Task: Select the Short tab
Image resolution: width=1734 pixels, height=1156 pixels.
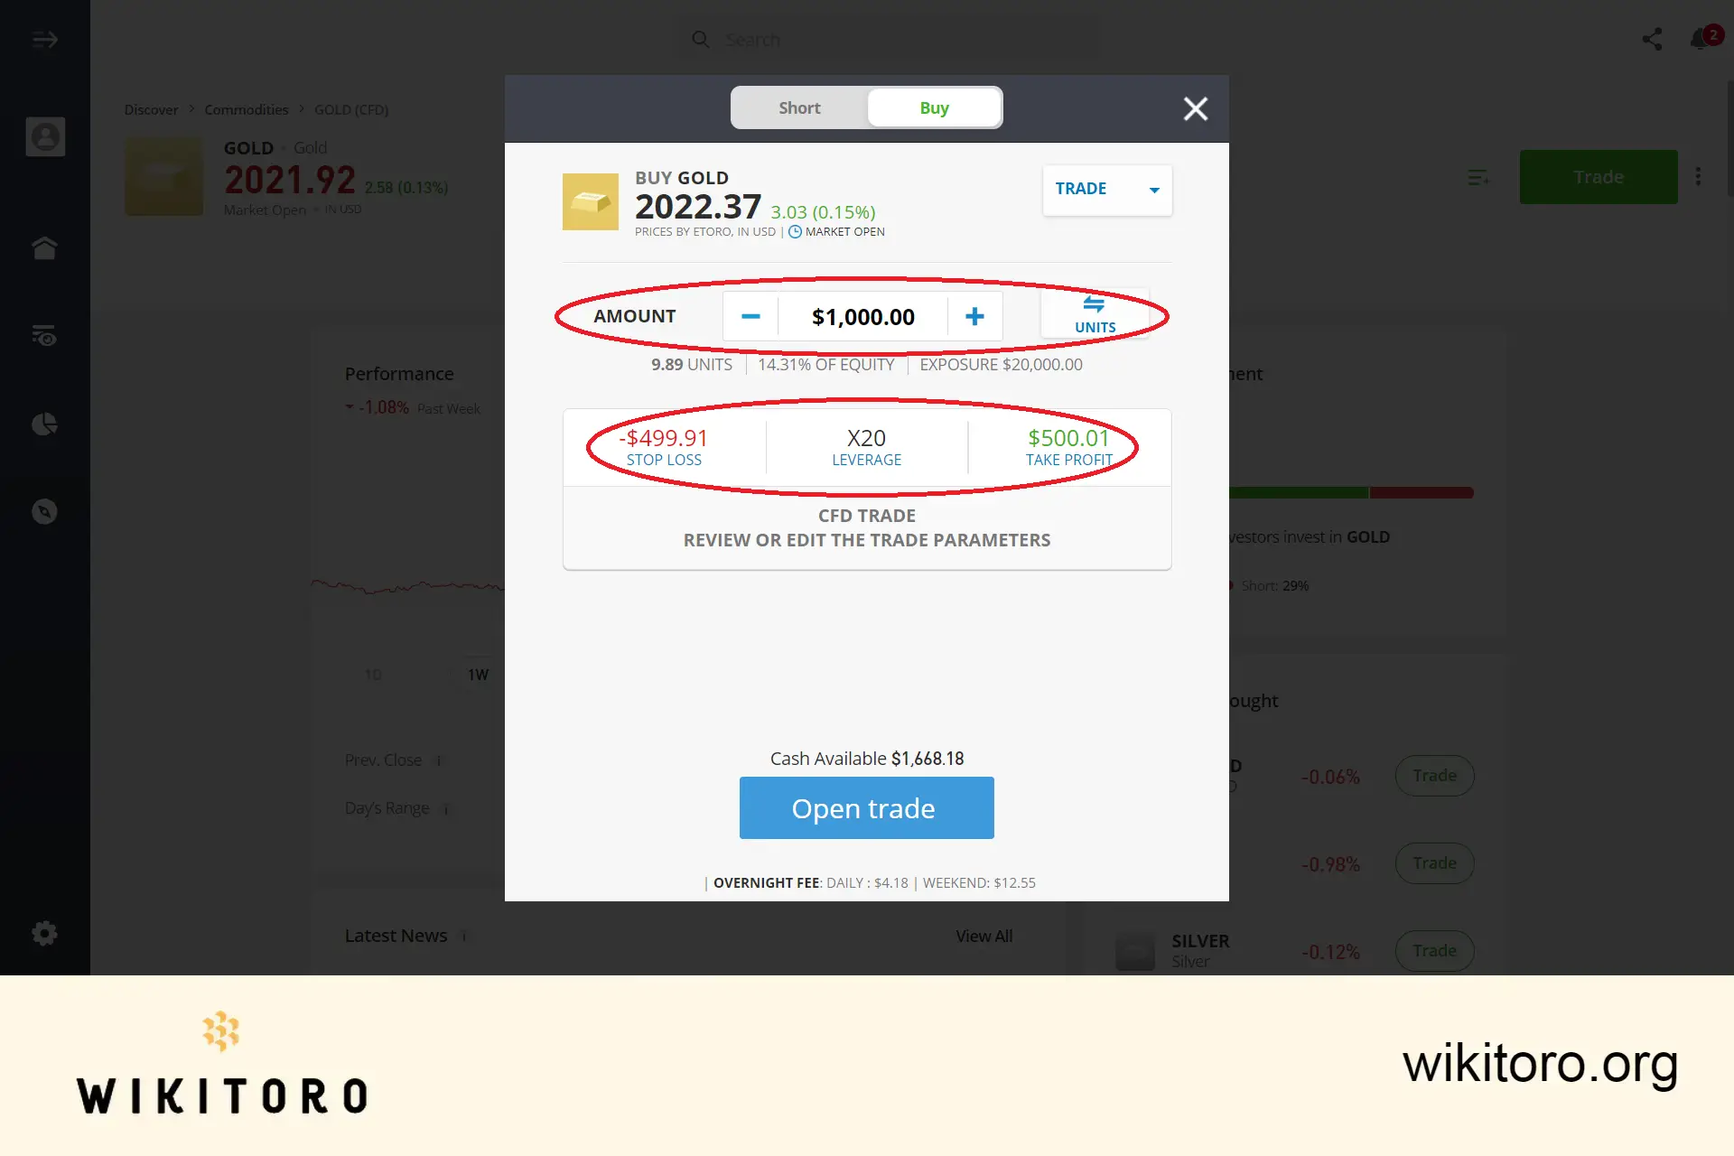Action: coord(798,107)
